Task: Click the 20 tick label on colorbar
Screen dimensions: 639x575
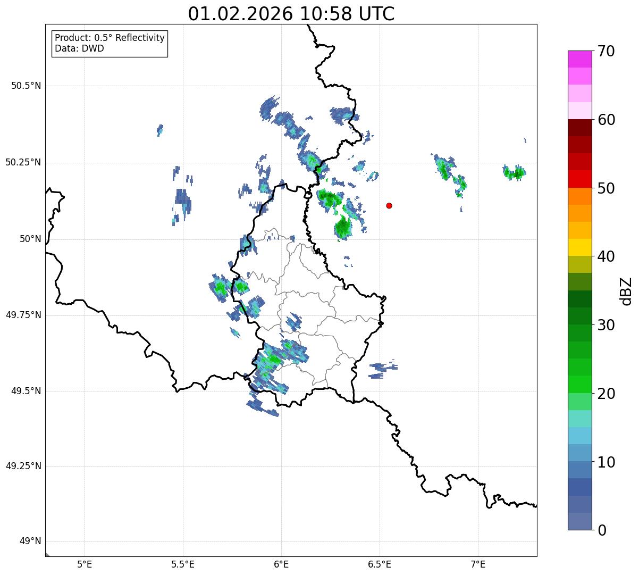Action: pos(606,394)
